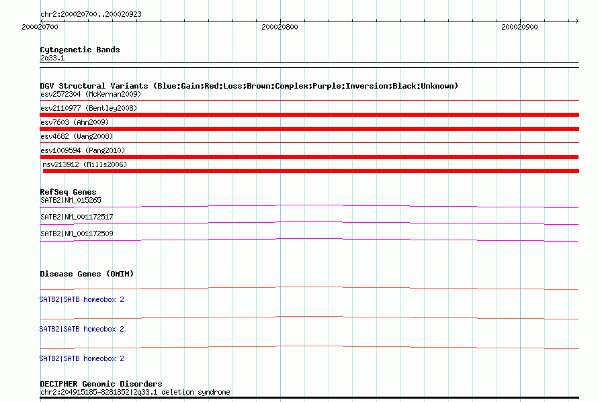Viewport: 598px width, 402px height.
Task: Click the red bar under nsv213912
Action: 311,171
